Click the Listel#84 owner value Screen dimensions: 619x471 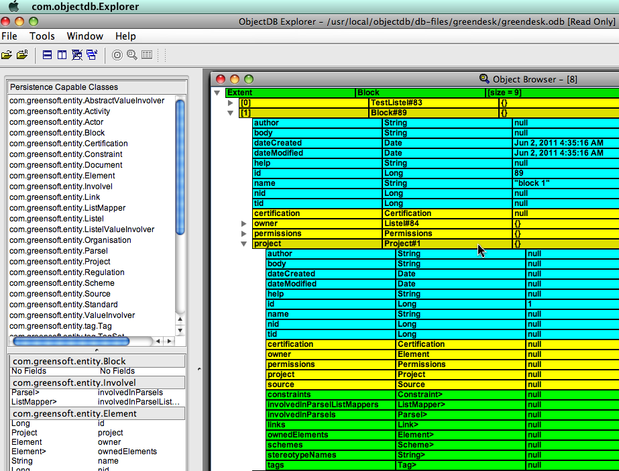(x=447, y=223)
